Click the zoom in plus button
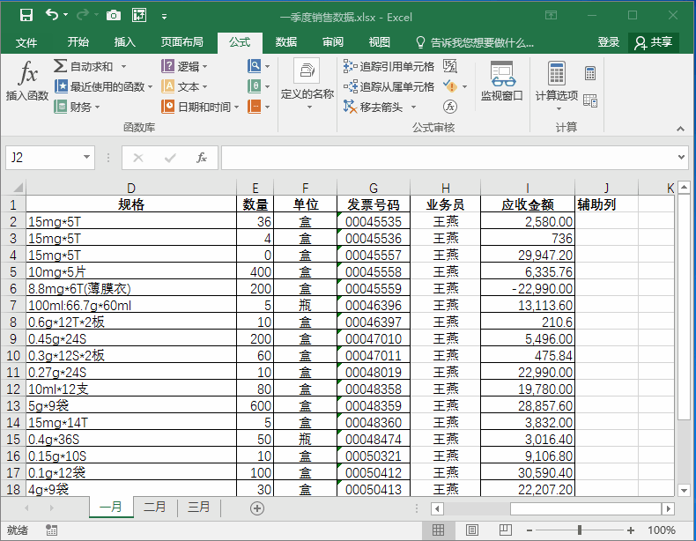The image size is (696, 541). [x=630, y=530]
